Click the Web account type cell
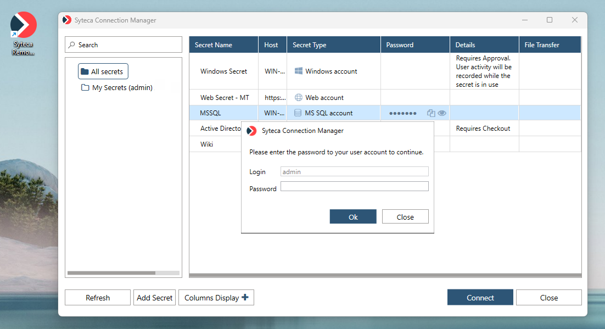The image size is (605, 329). pos(334,97)
